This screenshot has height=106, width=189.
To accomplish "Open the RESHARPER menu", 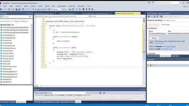I will tap(62, 6).
